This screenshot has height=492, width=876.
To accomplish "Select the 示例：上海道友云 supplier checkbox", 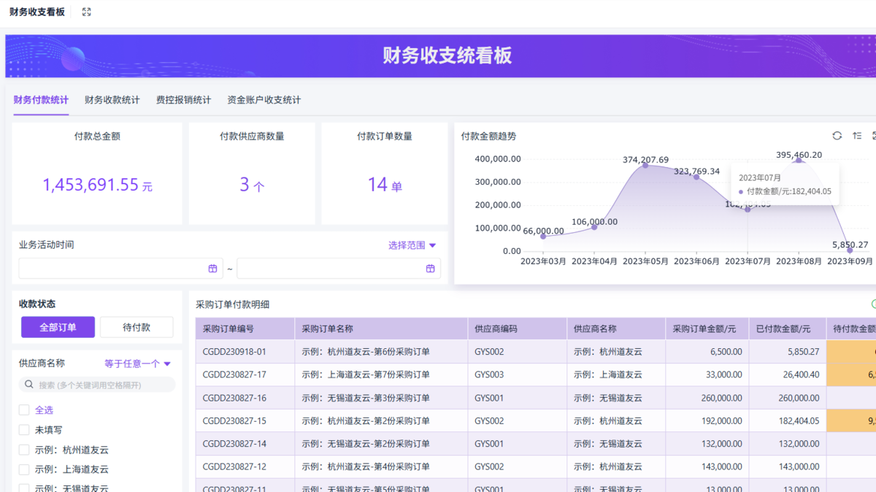I will (x=24, y=469).
